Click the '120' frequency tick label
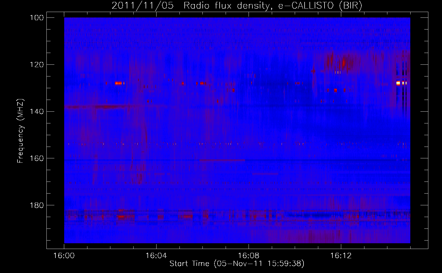Image resolution: width=442 pixels, height=273 pixels. pos(37,65)
